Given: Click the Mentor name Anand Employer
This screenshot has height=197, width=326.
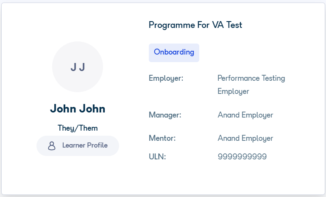Looking at the screenshot, I should tap(245, 138).
